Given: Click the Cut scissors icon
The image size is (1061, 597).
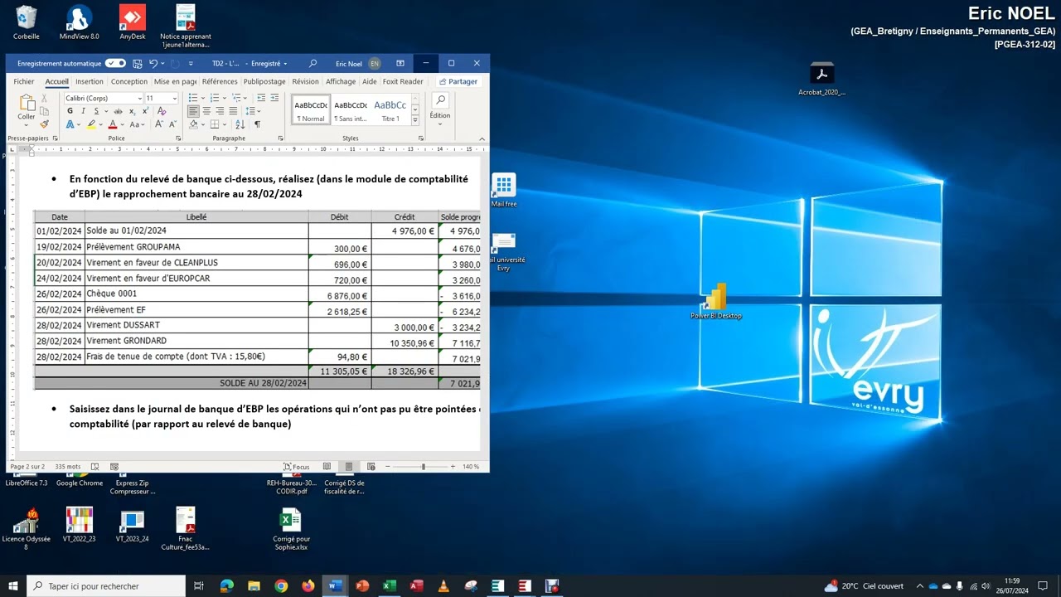Looking at the screenshot, I should click(45, 98).
